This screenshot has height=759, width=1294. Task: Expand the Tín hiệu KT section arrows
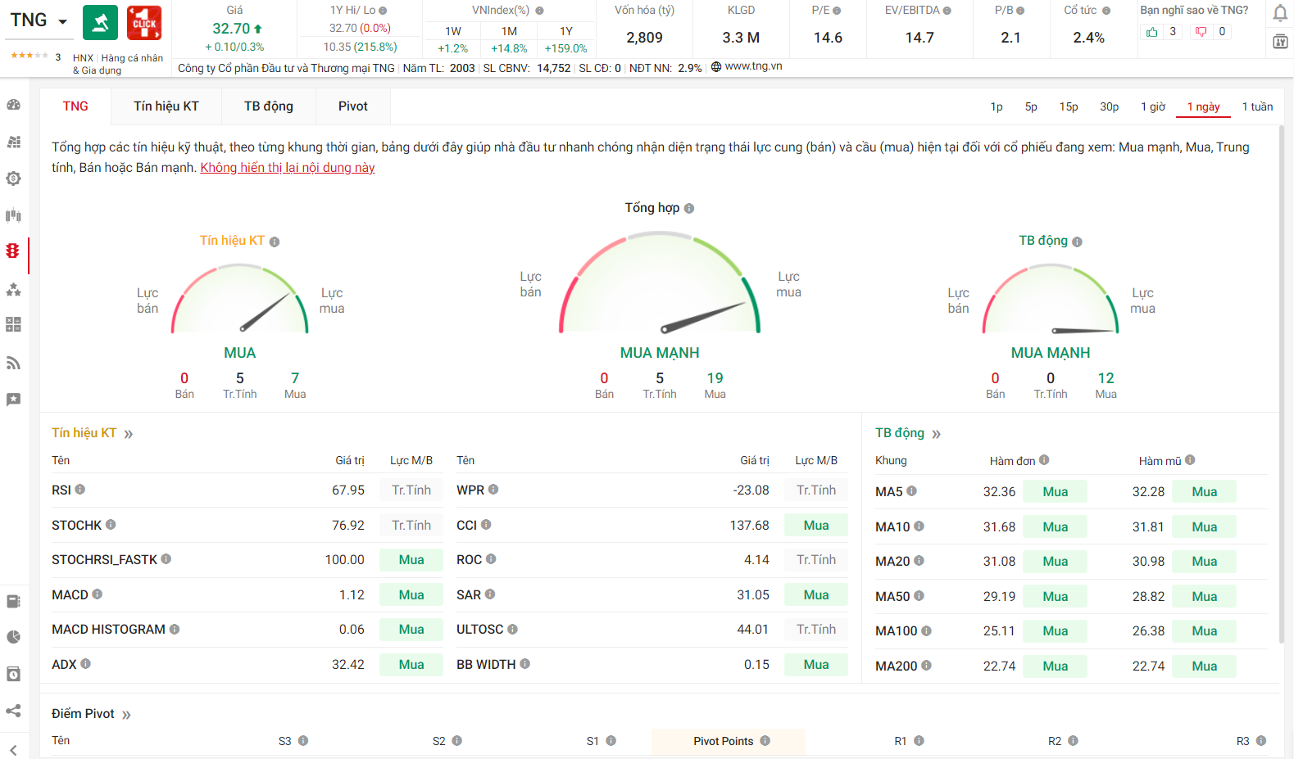[129, 434]
